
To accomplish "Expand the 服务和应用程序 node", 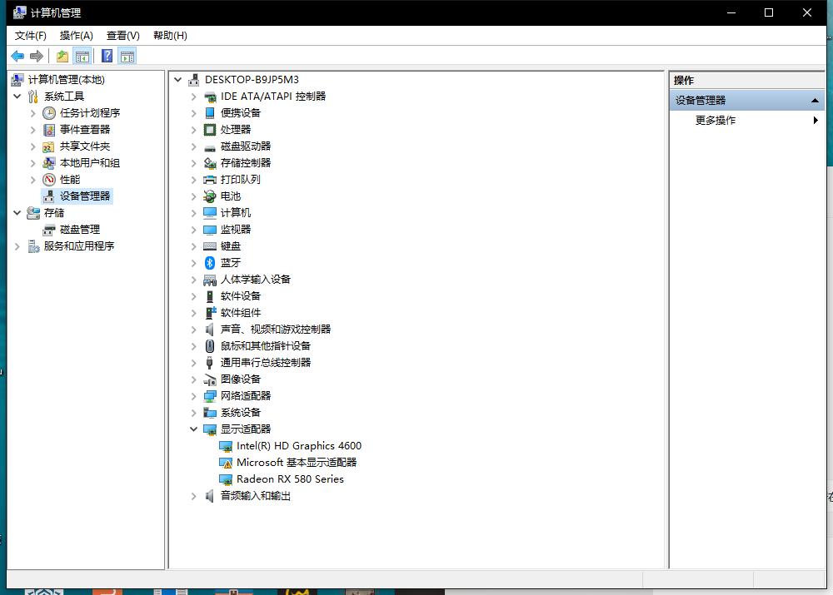I will [x=17, y=246].
